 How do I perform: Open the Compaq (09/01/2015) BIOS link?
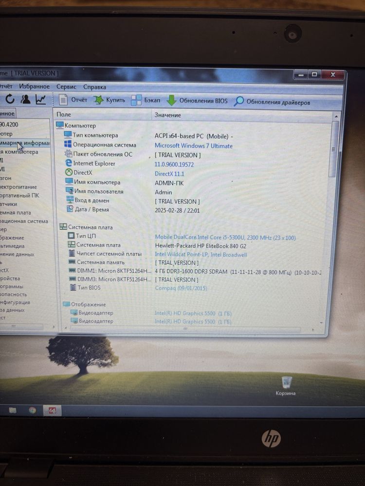tap(181, 288)
